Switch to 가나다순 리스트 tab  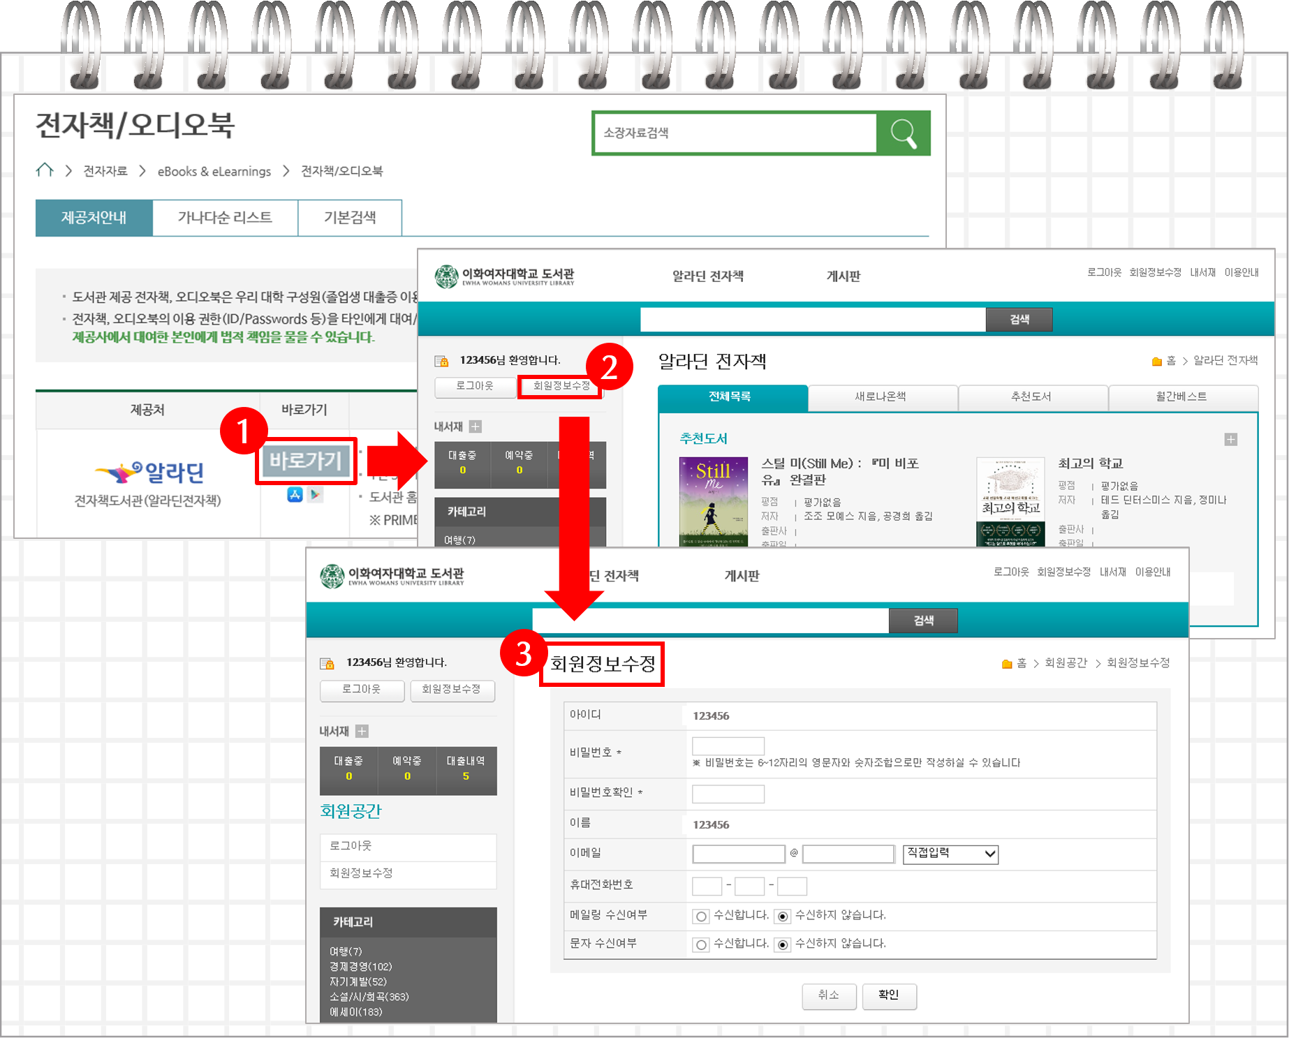225,218
